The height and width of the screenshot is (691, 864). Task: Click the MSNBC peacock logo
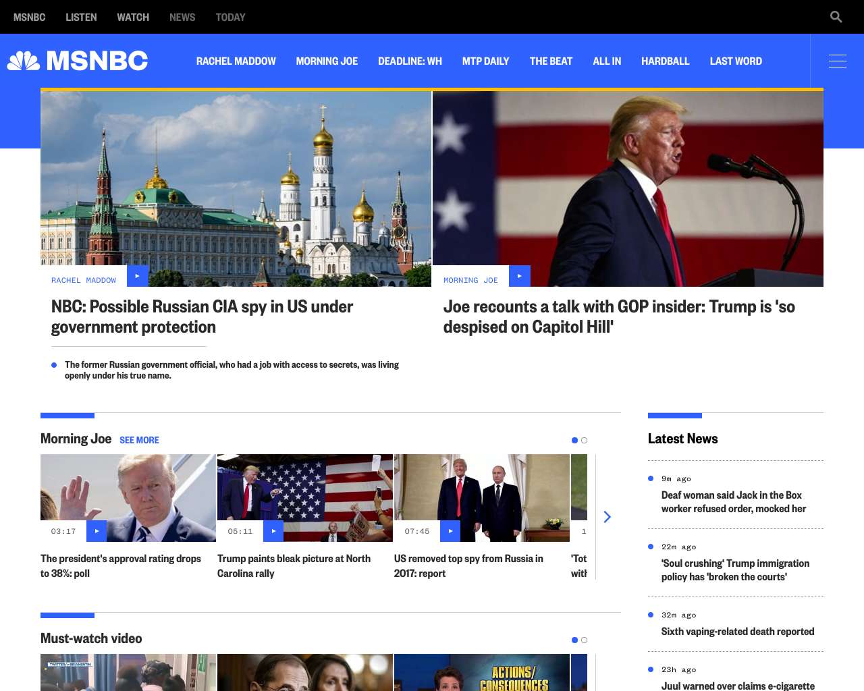(x=78, y=61)
